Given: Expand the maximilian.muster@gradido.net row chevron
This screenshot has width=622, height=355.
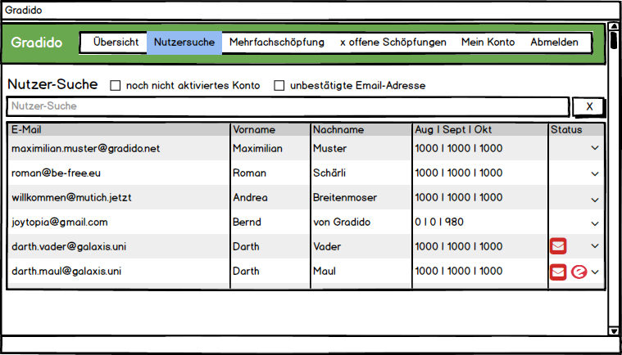Looking at the screenshot, I should click(x=595, y=148).
